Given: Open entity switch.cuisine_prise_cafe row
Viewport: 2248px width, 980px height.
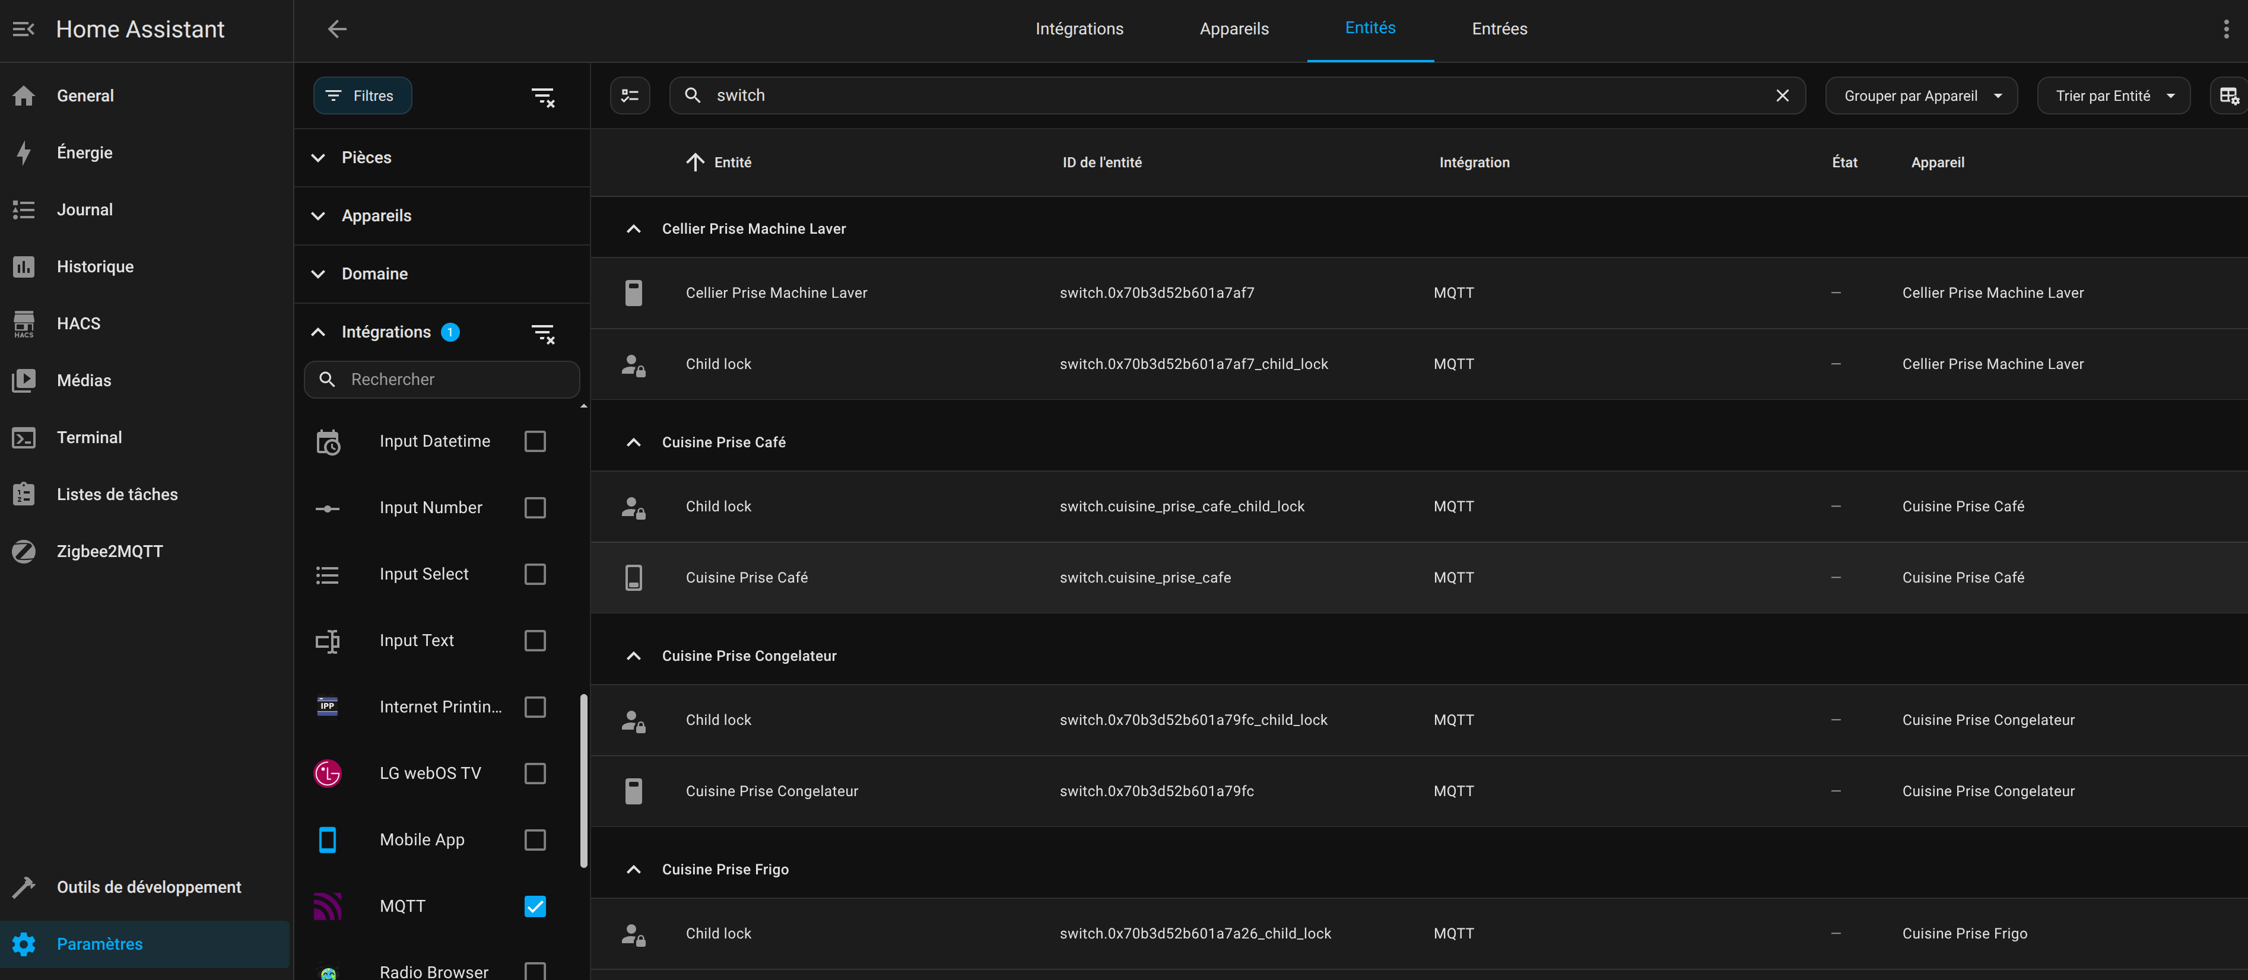Looking at the screenshot, I should coord(1419,578).
